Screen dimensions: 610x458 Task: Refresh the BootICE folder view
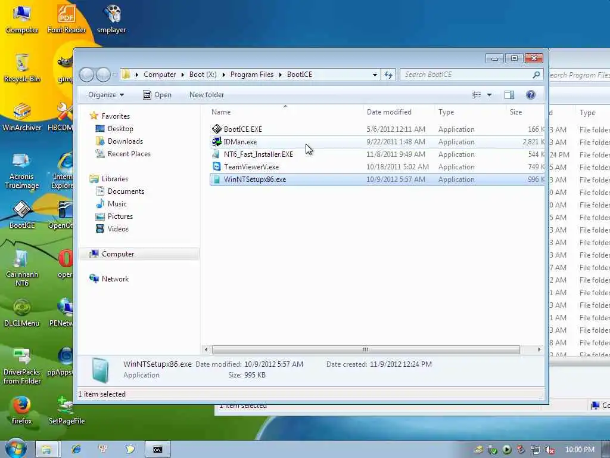pos(388,75)
